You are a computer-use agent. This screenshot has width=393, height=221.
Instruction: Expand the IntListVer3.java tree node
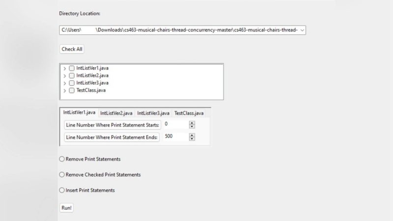coord(65,83)
